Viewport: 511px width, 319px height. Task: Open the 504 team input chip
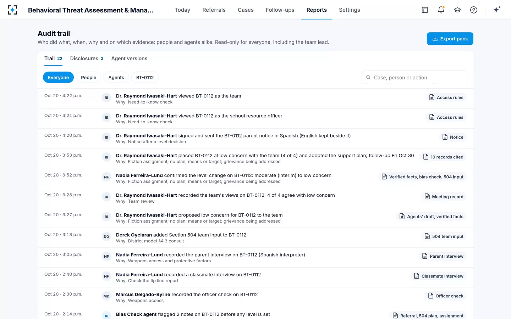pos(444,236)
